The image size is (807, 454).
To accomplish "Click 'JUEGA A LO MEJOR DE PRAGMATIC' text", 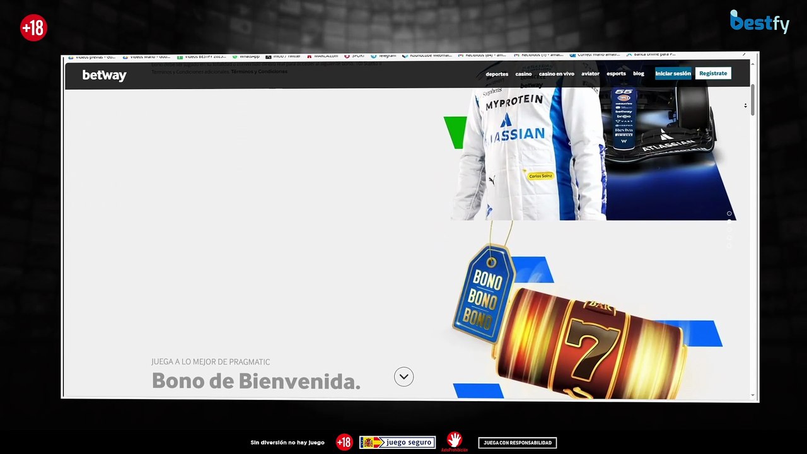I will [x=211, y=362].
